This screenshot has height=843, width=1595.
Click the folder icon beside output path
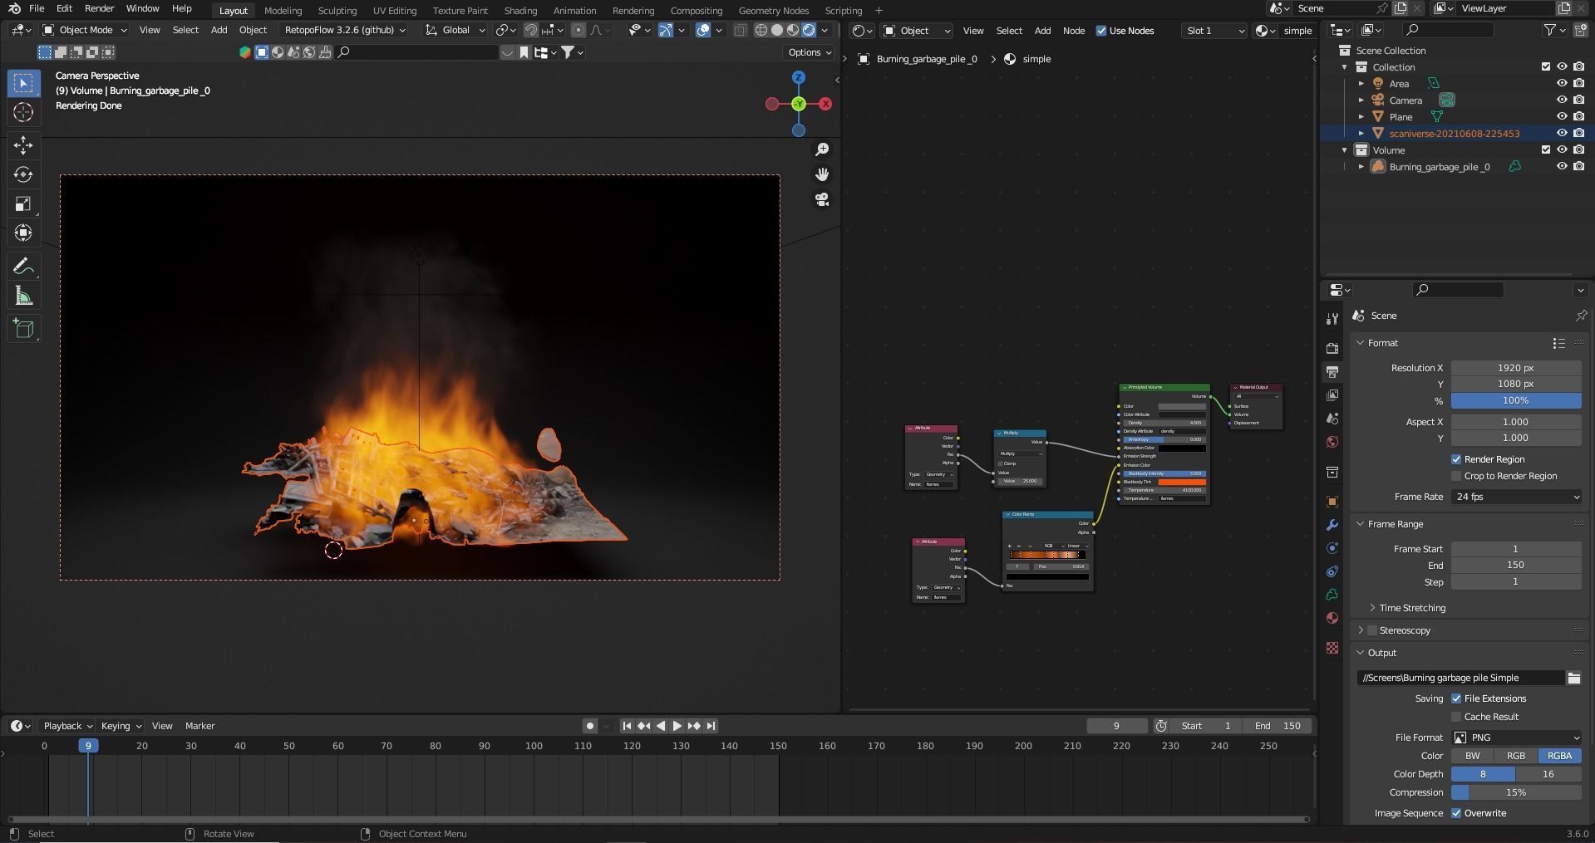pyautogui.click(x=1573, y=678)
